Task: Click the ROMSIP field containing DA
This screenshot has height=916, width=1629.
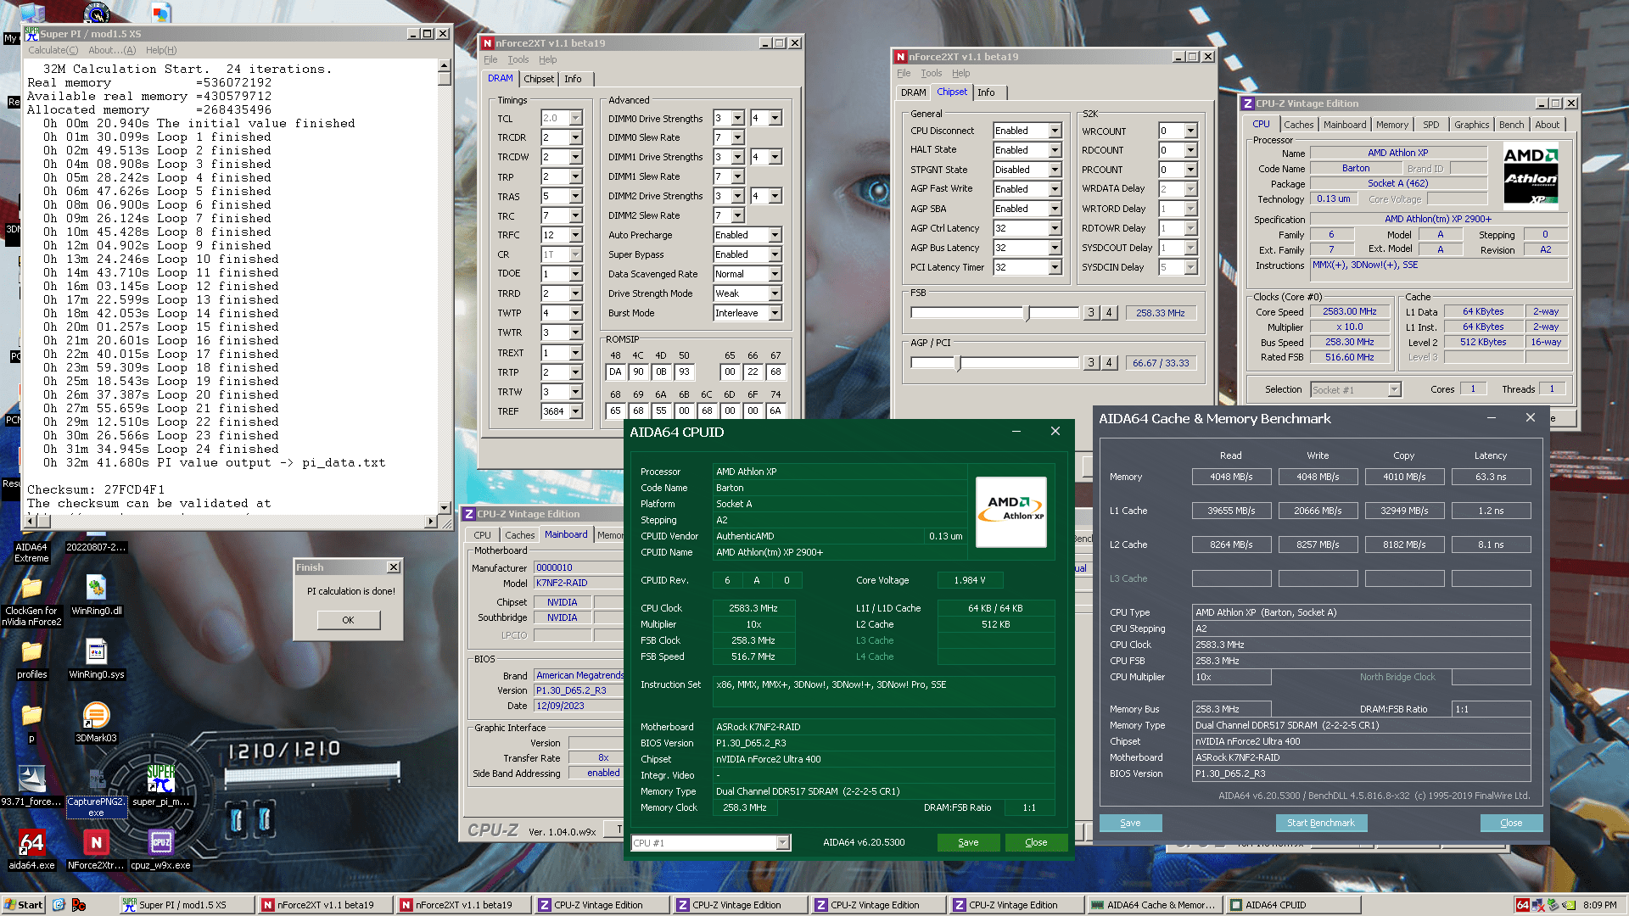Action: [x=615, y=371]
